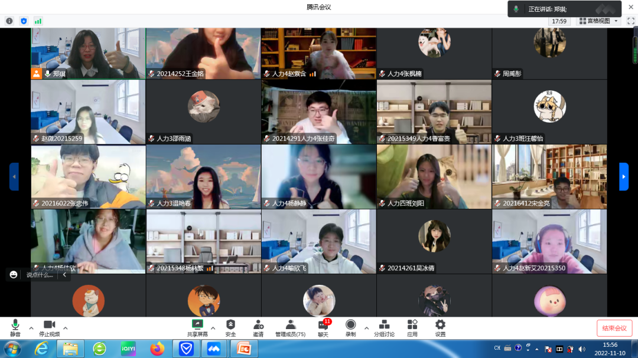
Task: Open 聊天 chat with 11 unread messages
Action: 323,327
